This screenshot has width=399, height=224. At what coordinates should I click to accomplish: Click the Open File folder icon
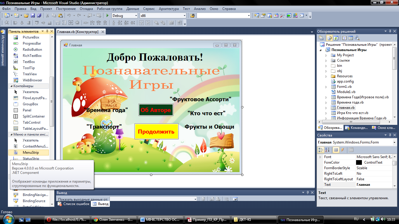(x=26, y=15)
